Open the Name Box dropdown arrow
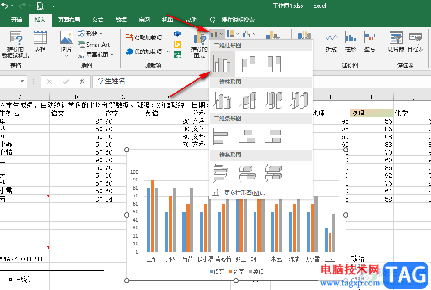This screenshot has height=290, width=431. (x=22, y=82)
